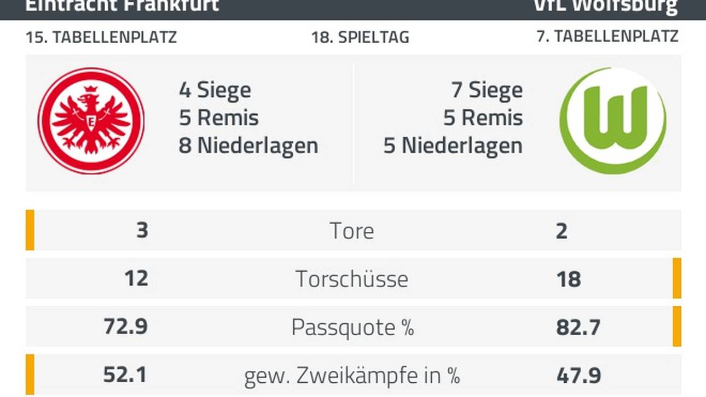Click the Tore statistic row label
Image resolution: width=706 pixels, height=397 pixels.
[352, 231]
